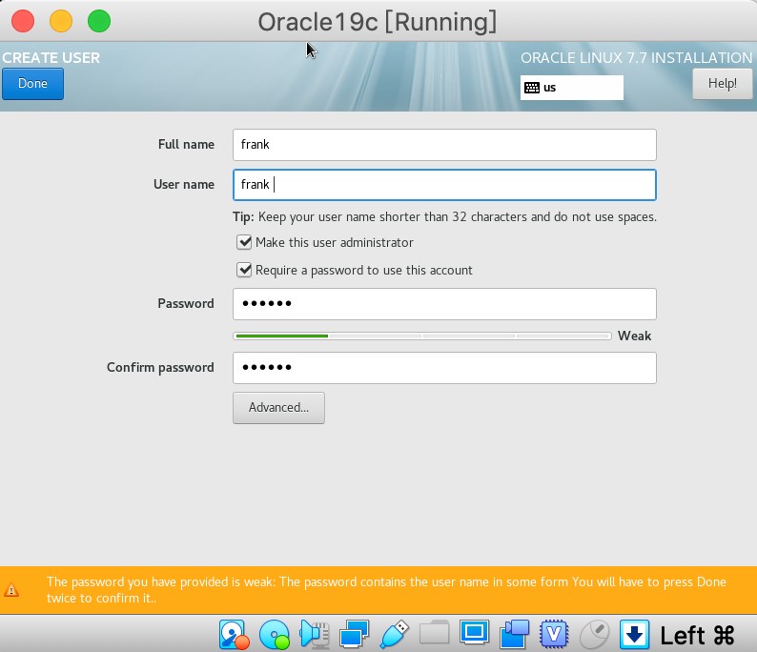Click the Left ⌘ host key indicator

coord(697,635)
